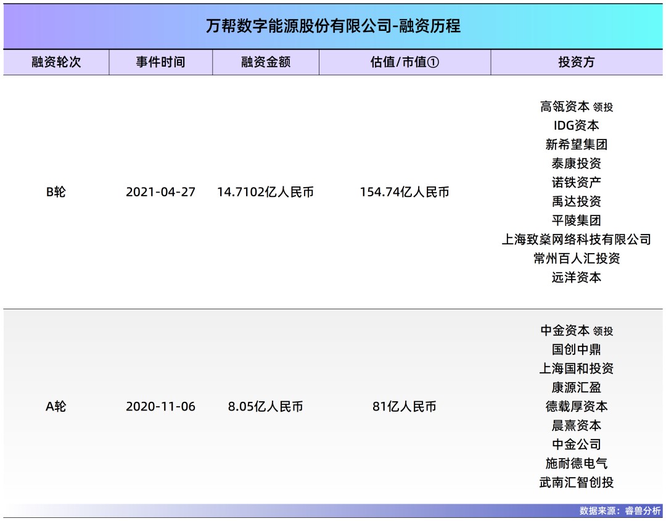Click the table title 万帮数字能源股份有限公司-融资历程
This screenshot has width=666, height=521.
pos(333,27)
